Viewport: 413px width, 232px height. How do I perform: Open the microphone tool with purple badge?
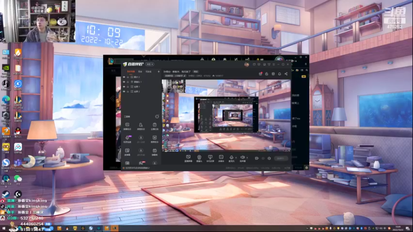click(x=127, y=139)
